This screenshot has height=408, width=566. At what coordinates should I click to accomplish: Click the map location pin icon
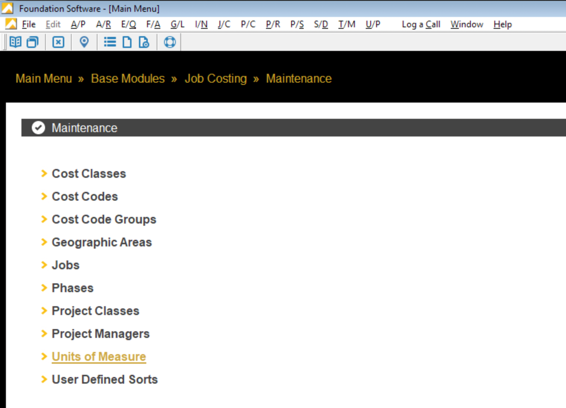pos(84,42)
